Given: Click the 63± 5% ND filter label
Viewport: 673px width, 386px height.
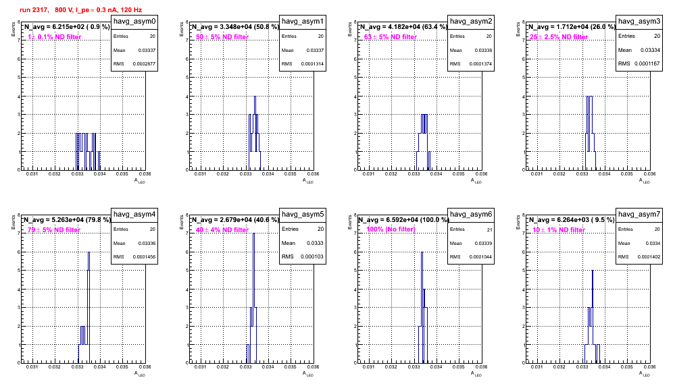Looking at the screenshot, I should point(391,37).
